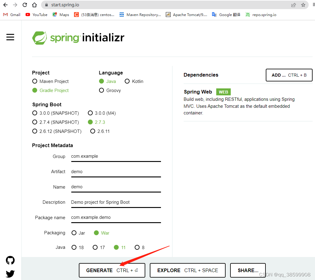Click the SHARE... button
The height and width of the screenshot is (280, 315).
click(x=248, y=270)
